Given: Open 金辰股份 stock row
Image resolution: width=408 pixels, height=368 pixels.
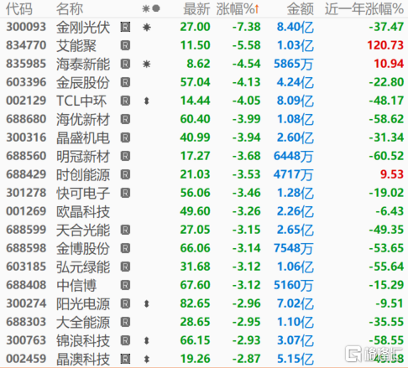Looking at the screenshot, I should pos(204,82).
